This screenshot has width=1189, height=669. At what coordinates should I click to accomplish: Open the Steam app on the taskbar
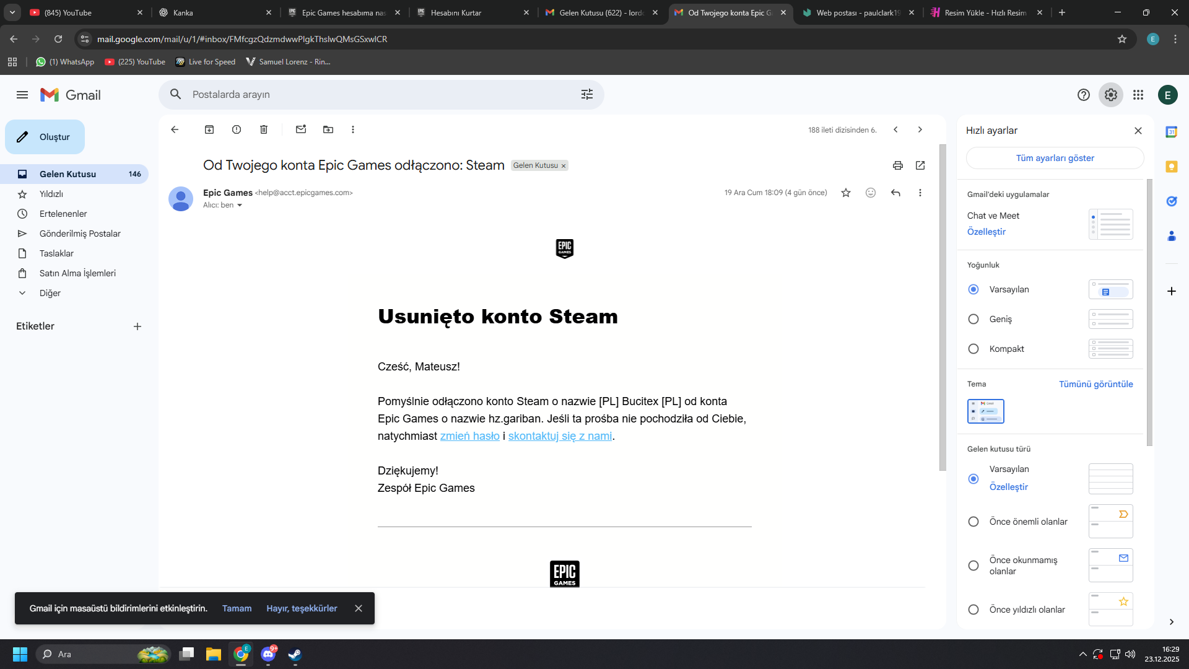[x=295, y=654]
